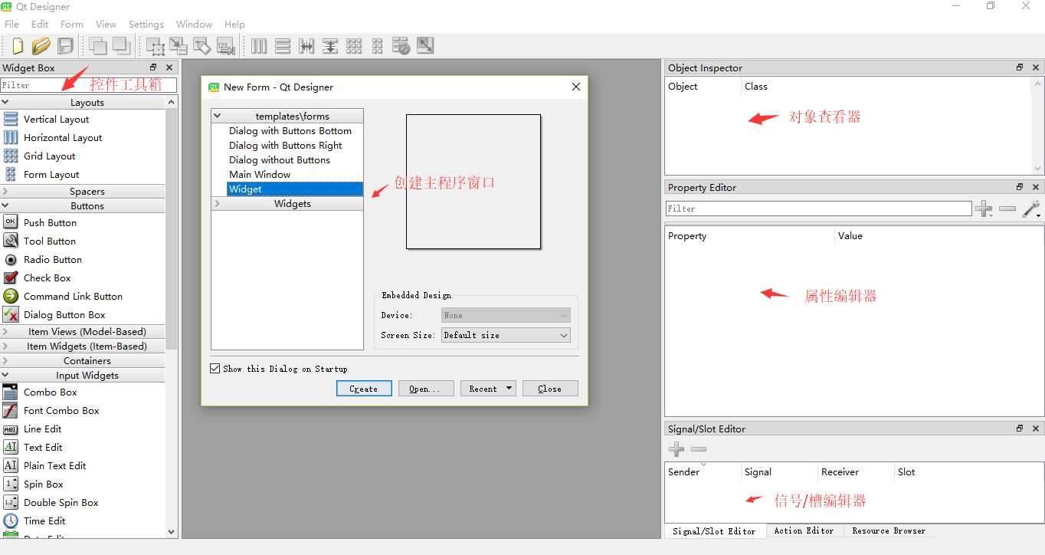Click the Create button

pyautogui.click(x=364, y=388)
